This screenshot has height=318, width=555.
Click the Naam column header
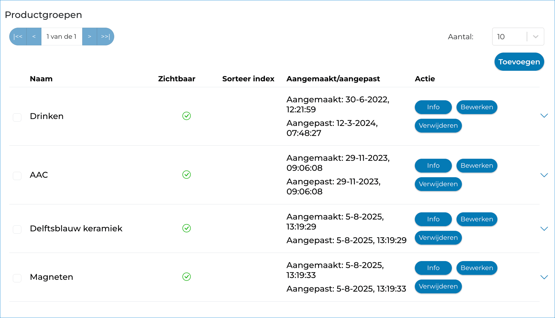tap(41, 79)
